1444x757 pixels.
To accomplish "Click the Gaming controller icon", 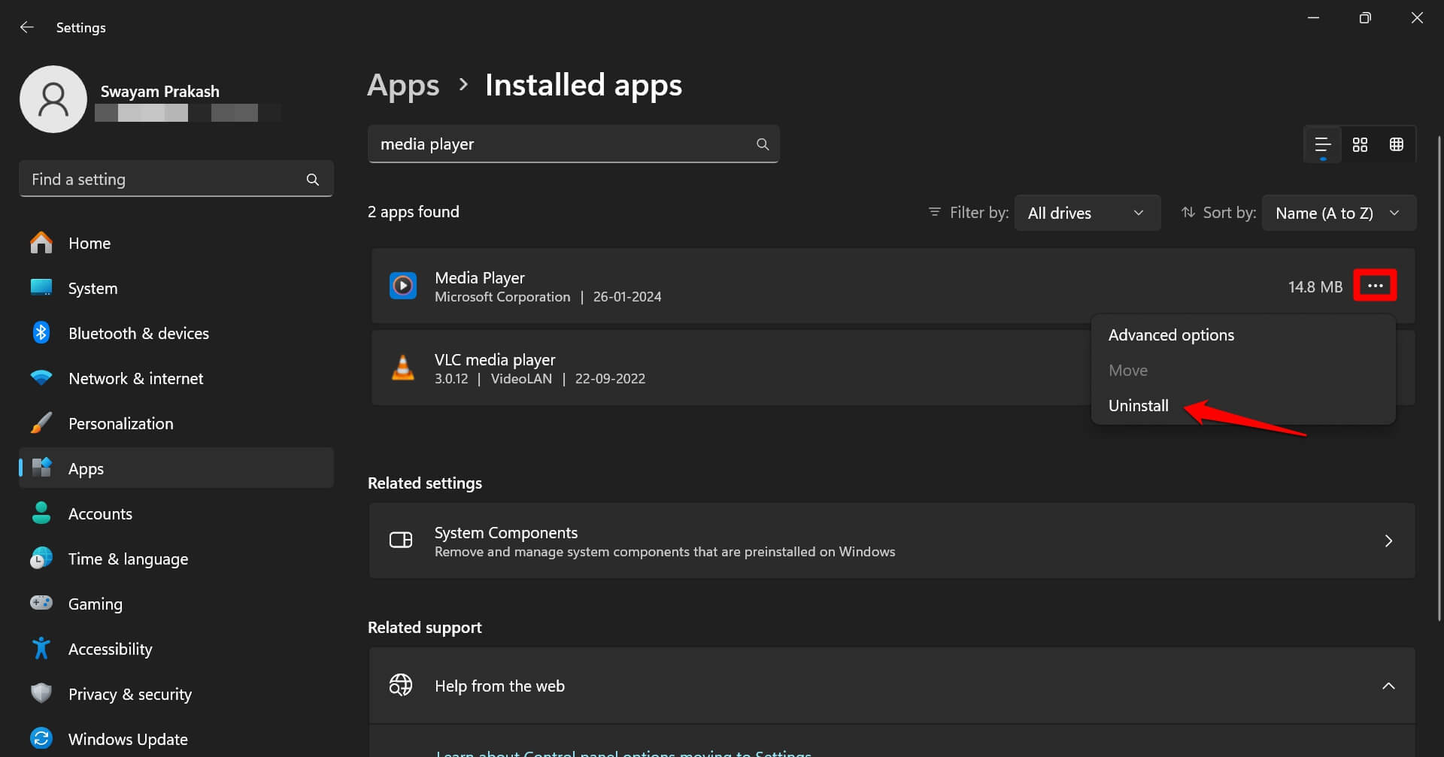I will click(41, 603).
